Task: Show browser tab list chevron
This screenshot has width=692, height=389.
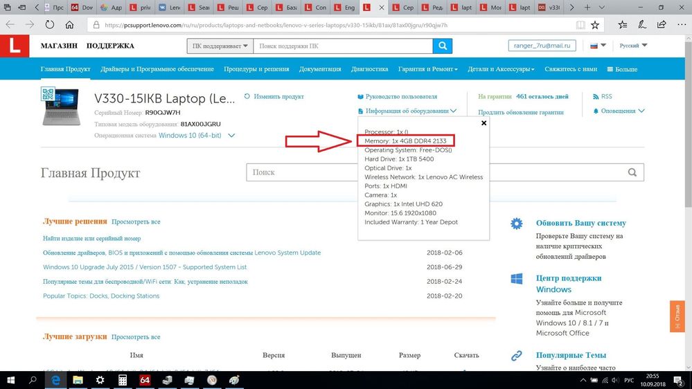Action: 601,8
